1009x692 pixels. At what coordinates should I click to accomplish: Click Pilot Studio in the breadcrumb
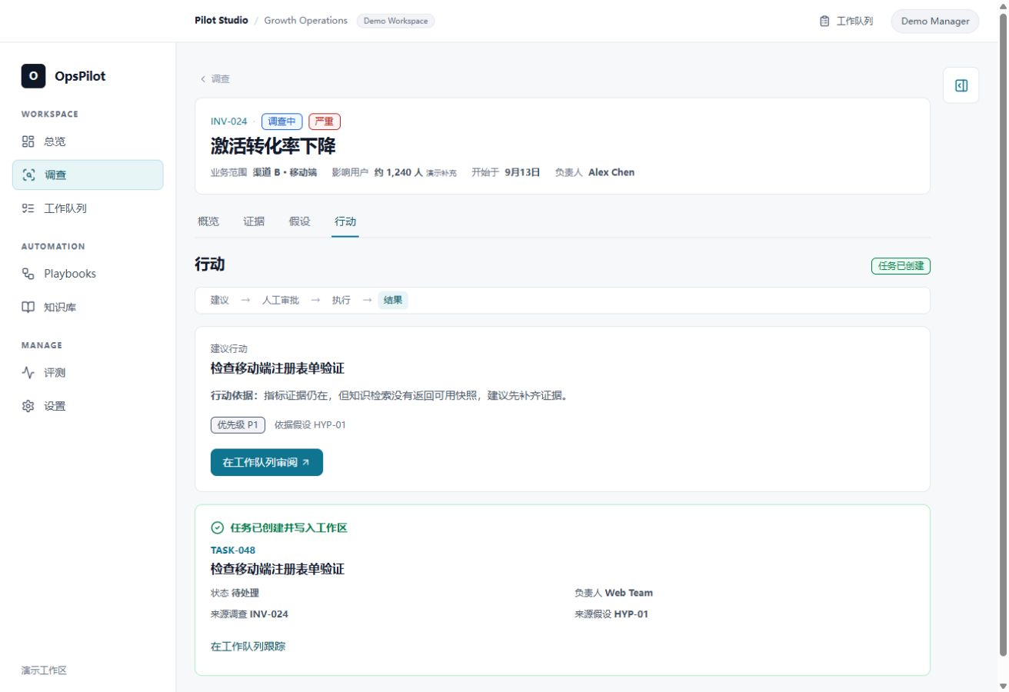point(221,21)
